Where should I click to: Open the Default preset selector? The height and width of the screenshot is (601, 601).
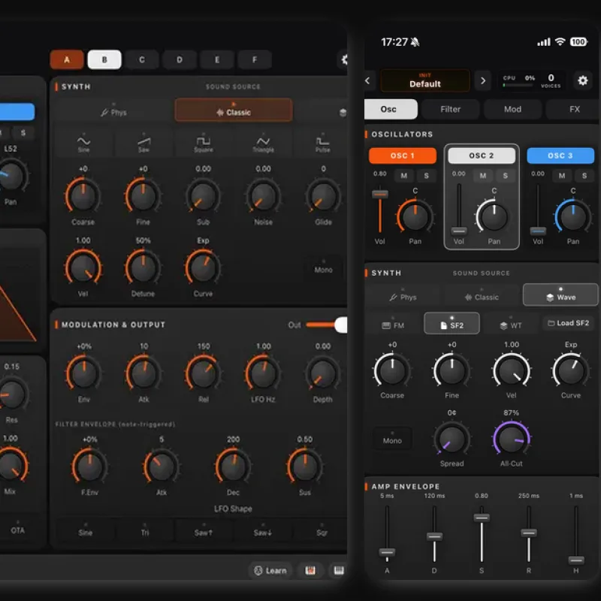click(x=425, y=80)
